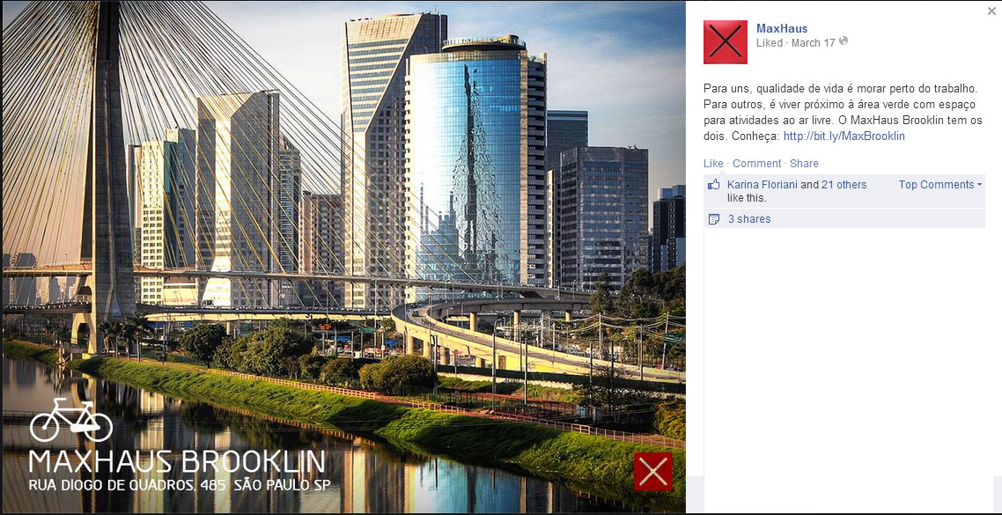Image resolution: width=1002 pixels, height=515 pixels.
Task: Click the thumbs-up icon next to Karina Floriani
Action: point(714,185)
